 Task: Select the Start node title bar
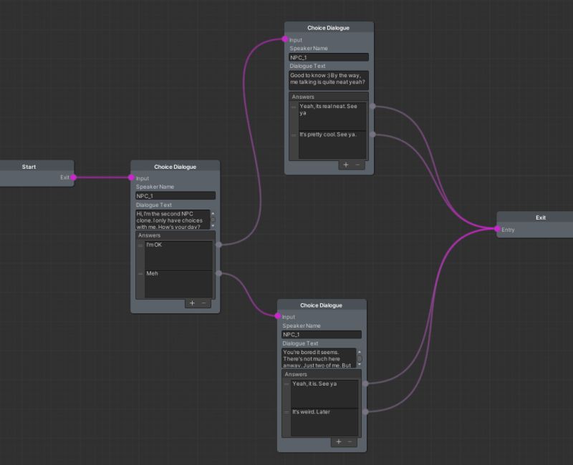[x=29, y=167]
